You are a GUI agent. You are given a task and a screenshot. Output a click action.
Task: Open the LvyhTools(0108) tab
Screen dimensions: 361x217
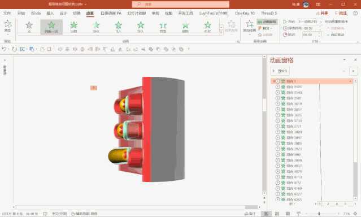214,14
